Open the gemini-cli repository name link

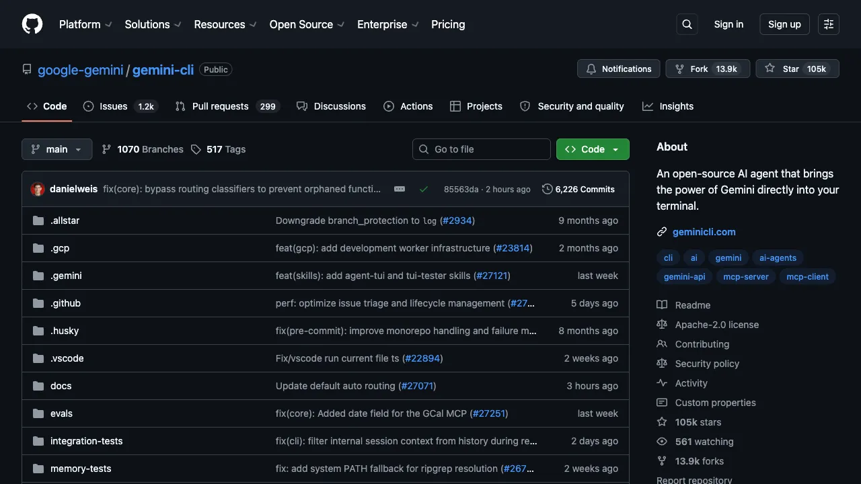coord(163,70)
